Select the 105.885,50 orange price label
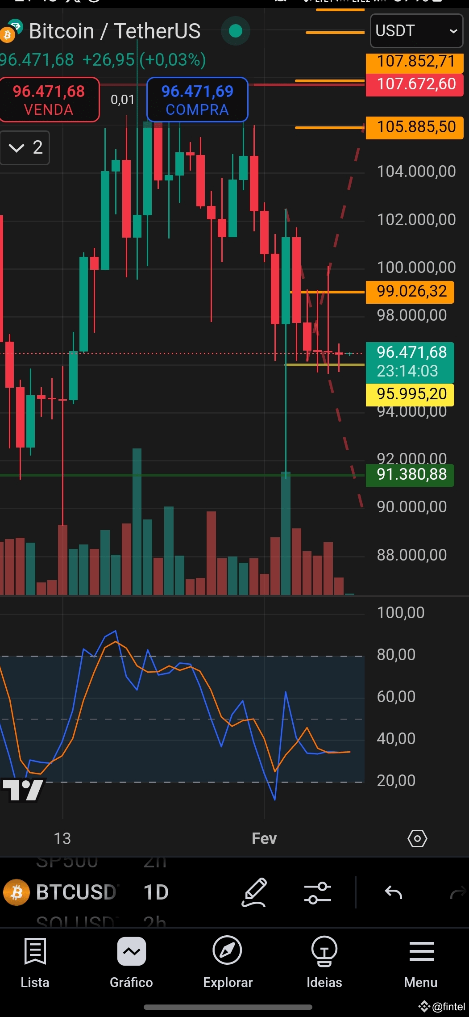This screenshot has height=1017, width=469. tap(415, 127)
